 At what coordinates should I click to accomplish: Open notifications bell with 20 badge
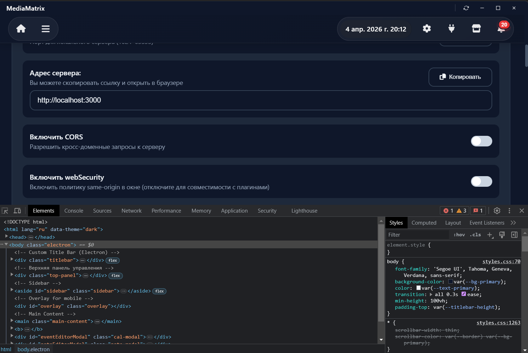tap(501, 29)
